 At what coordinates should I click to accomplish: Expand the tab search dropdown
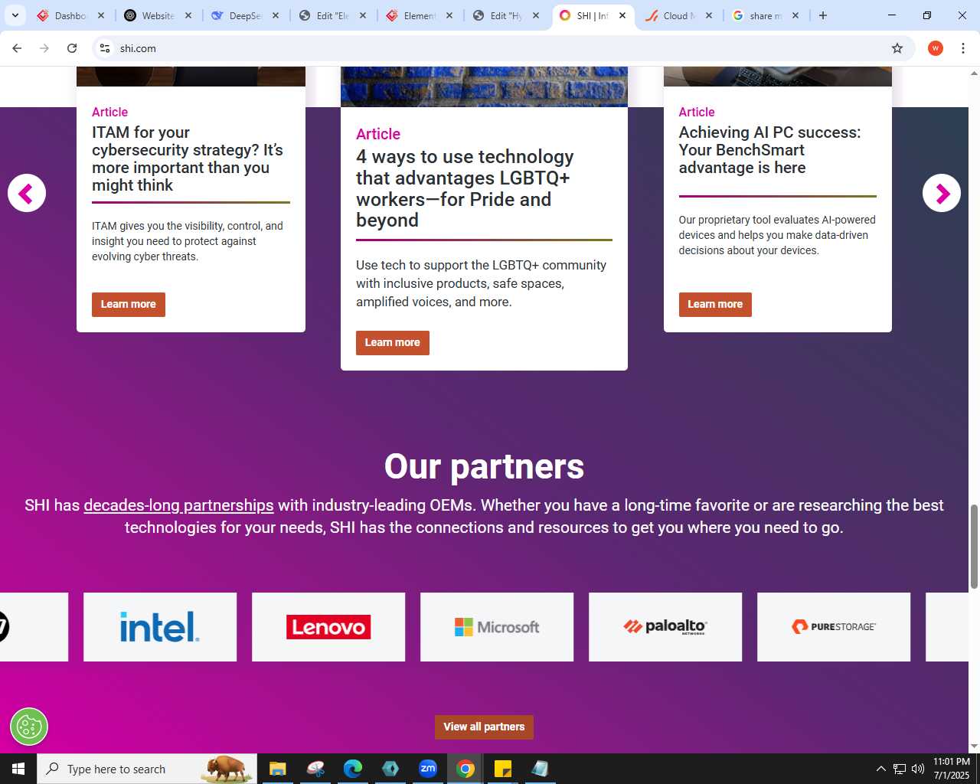point(15,15)
